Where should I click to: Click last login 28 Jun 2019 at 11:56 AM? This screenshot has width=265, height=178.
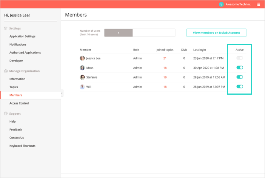pos(209,77)
